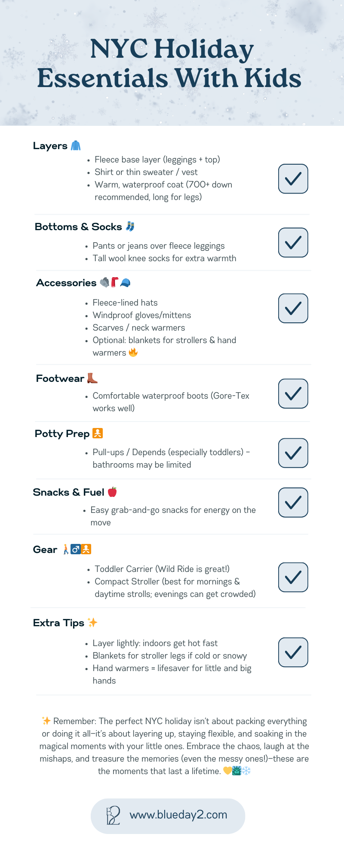
Task: Toggle the Footwear checkbox
Action: tap(293, 393)
